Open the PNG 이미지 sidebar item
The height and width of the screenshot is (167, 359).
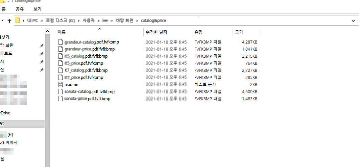[9, 143]
